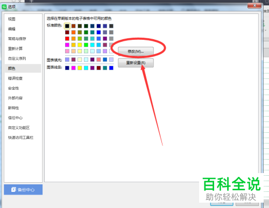
Task: Pick cyan swatch in 图表线条 row
Action: click(x=86, y=68)
